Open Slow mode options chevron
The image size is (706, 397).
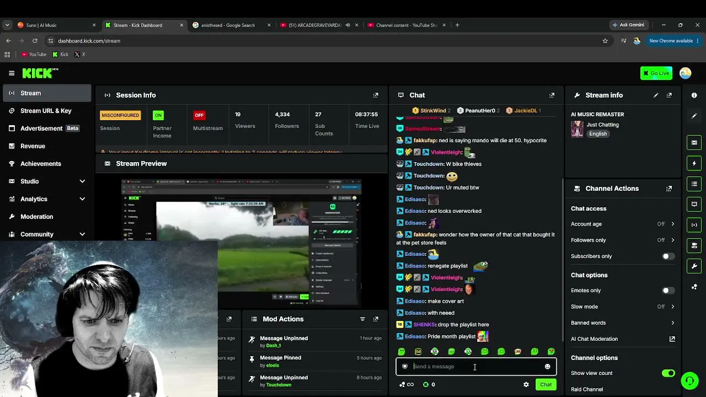pos(672,307)
